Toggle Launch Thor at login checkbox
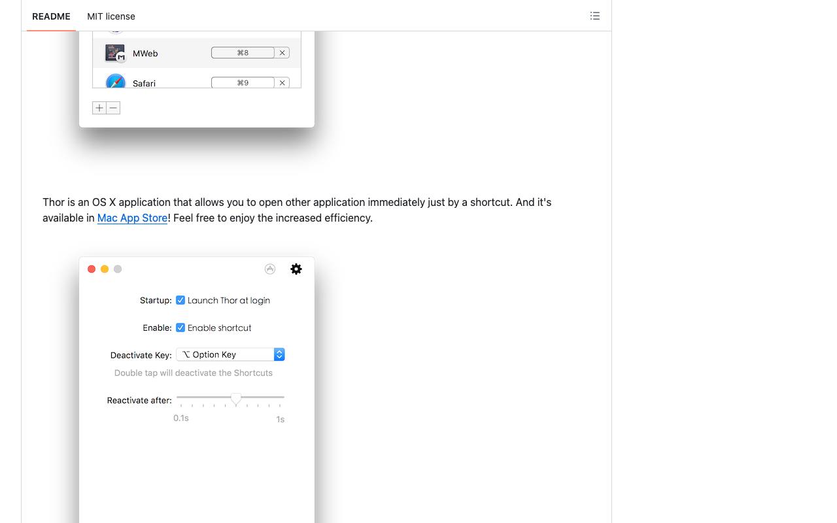Viewport: 837px width, 523px height. [x=180, y=300]
